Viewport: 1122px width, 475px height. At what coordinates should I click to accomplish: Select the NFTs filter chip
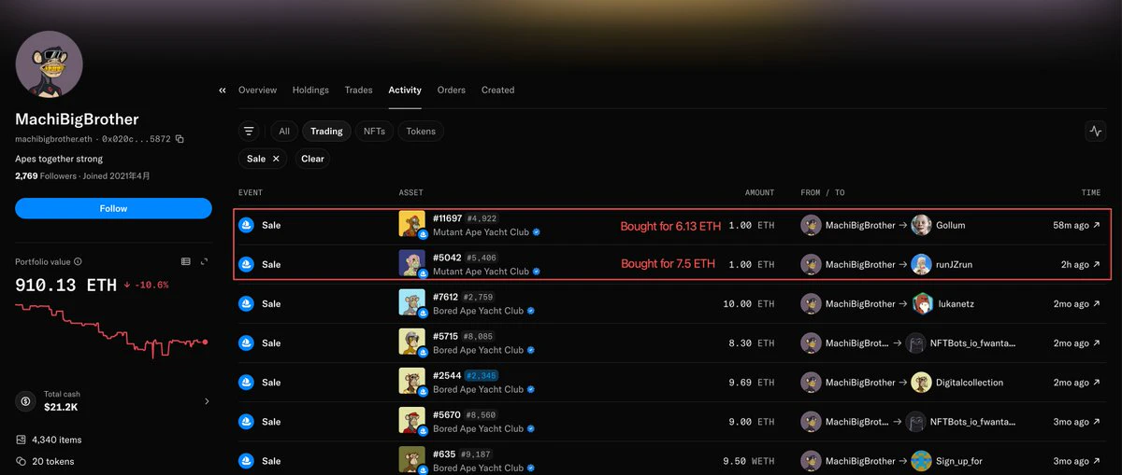pyautogui.click(x=374, y=132)
